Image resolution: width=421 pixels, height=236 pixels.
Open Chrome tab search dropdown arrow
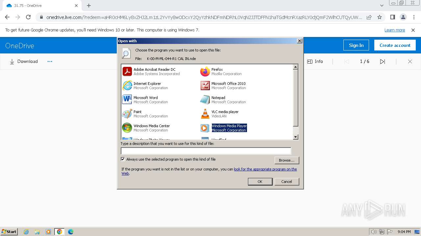pos(382,6)
